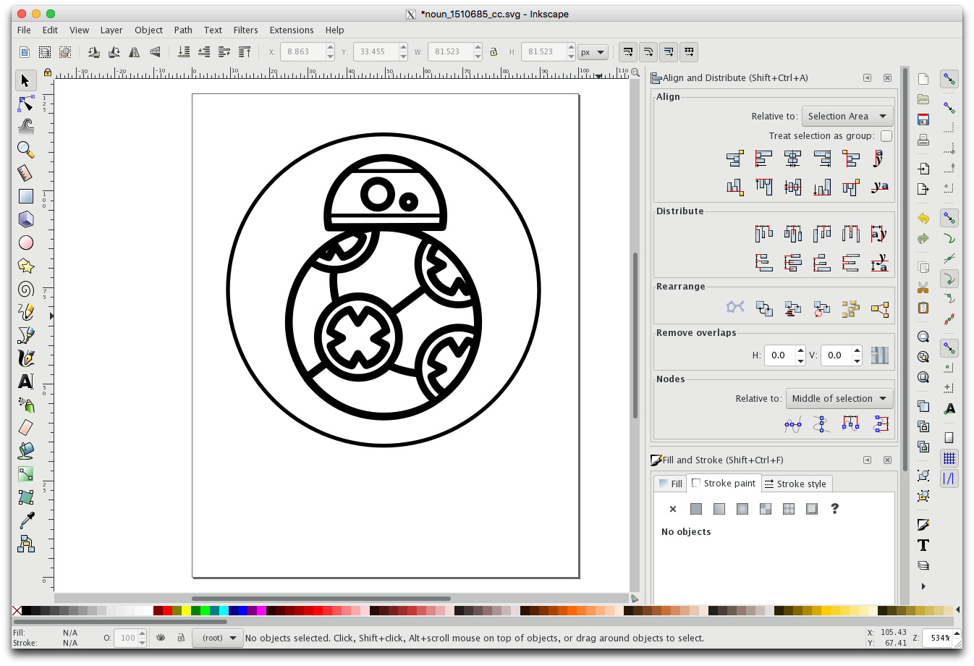Select the Bezier Pen tool
The height and width of the screenshot is (666, 974).
click(25, 335)
